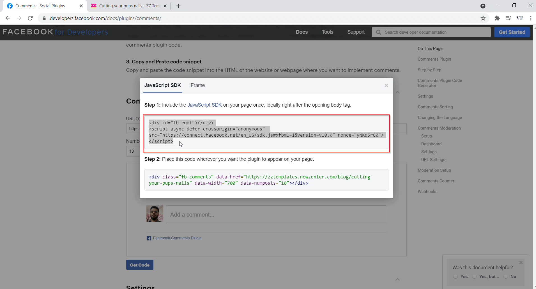Viewport: 536px width, 289px height.
Task: Click the search magnifier in developer documentation search
Action: click(379, 32)
